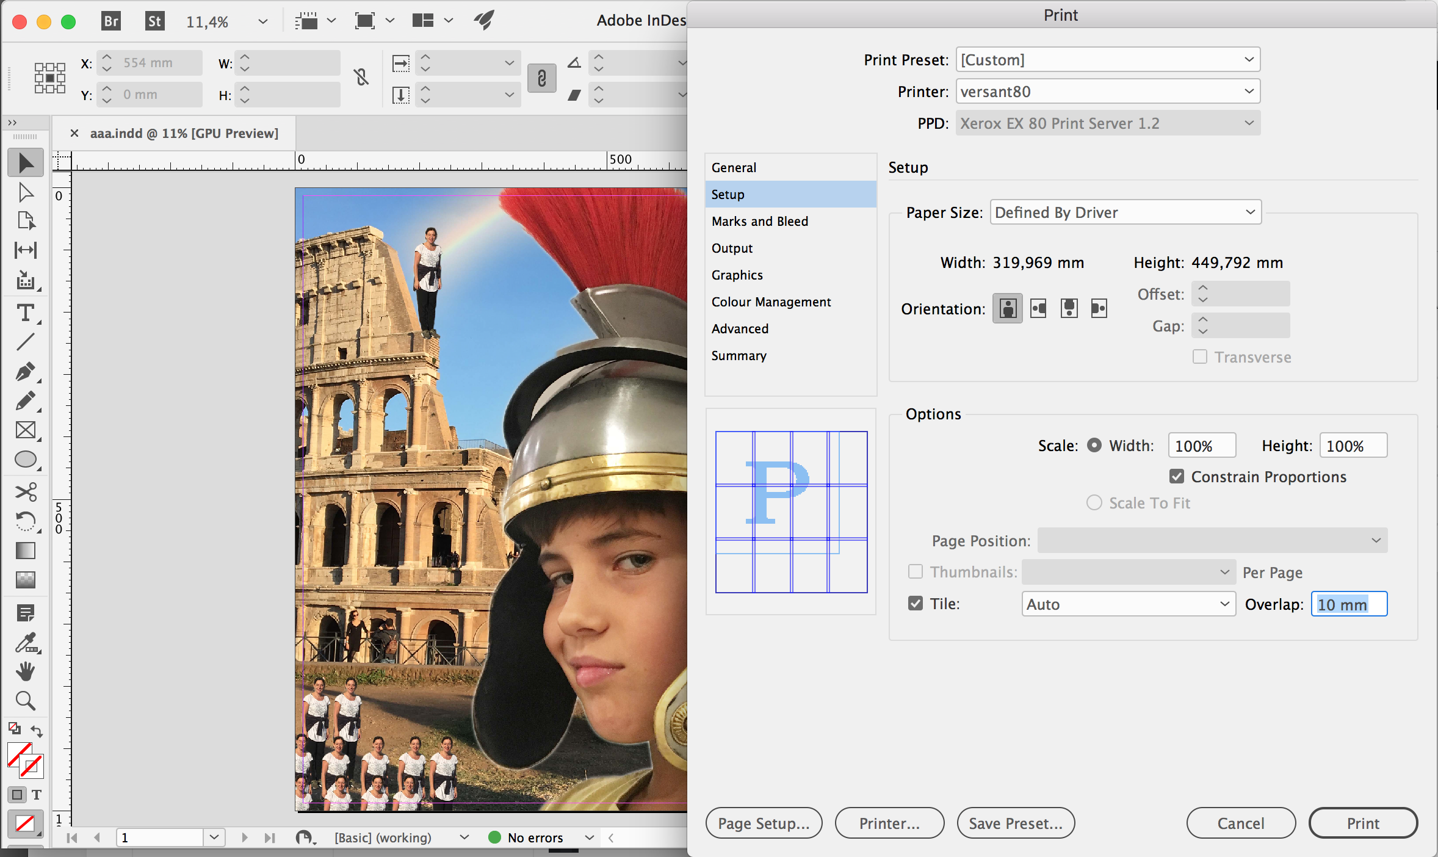Click the Apply None swatch at toolbox bottom
Screen dimensions: 1438x857
(25, 823)
